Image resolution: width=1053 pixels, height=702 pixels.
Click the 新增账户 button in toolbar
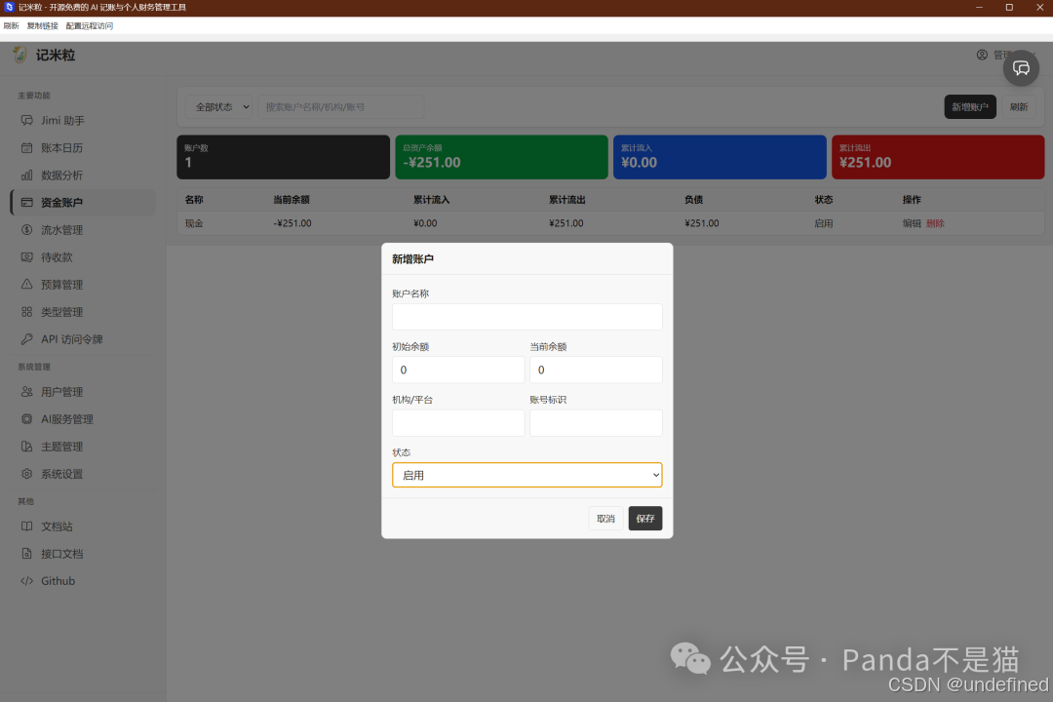970,107
